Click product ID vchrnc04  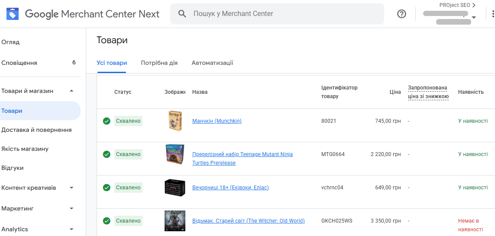pyautogui.click(x=332, y=188)
